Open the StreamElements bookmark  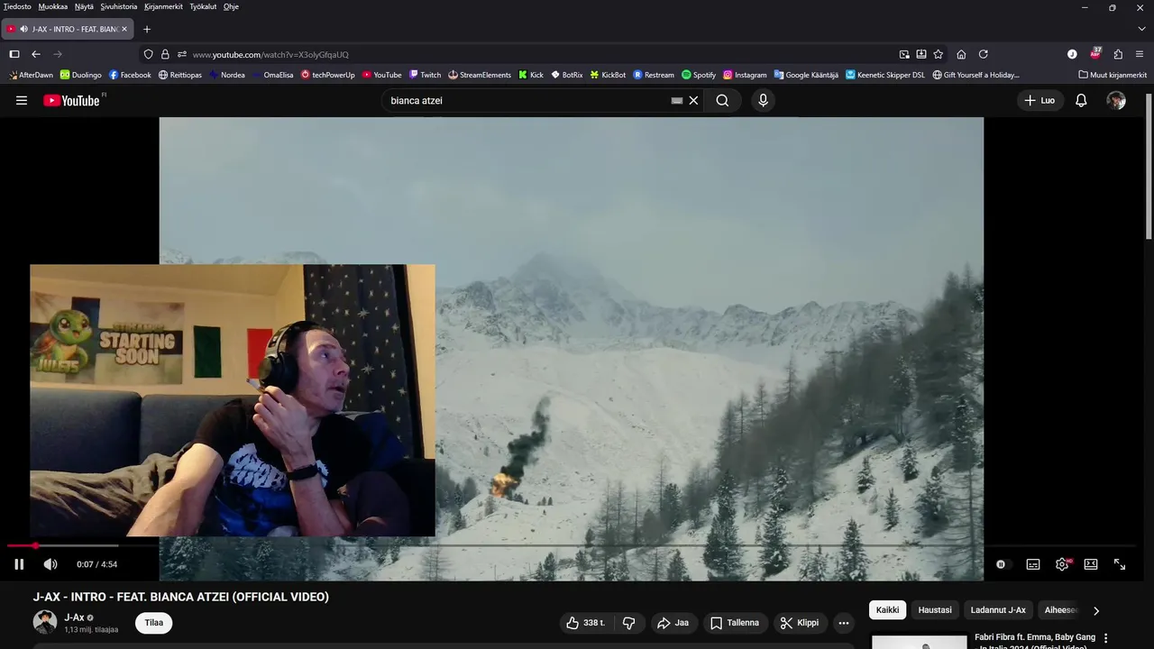pos(480,75)
